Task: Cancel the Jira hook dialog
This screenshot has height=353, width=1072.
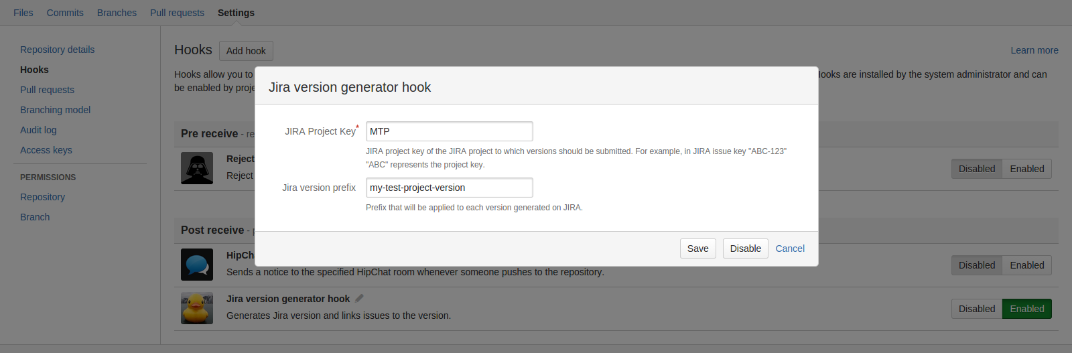Action: point(790,249)
